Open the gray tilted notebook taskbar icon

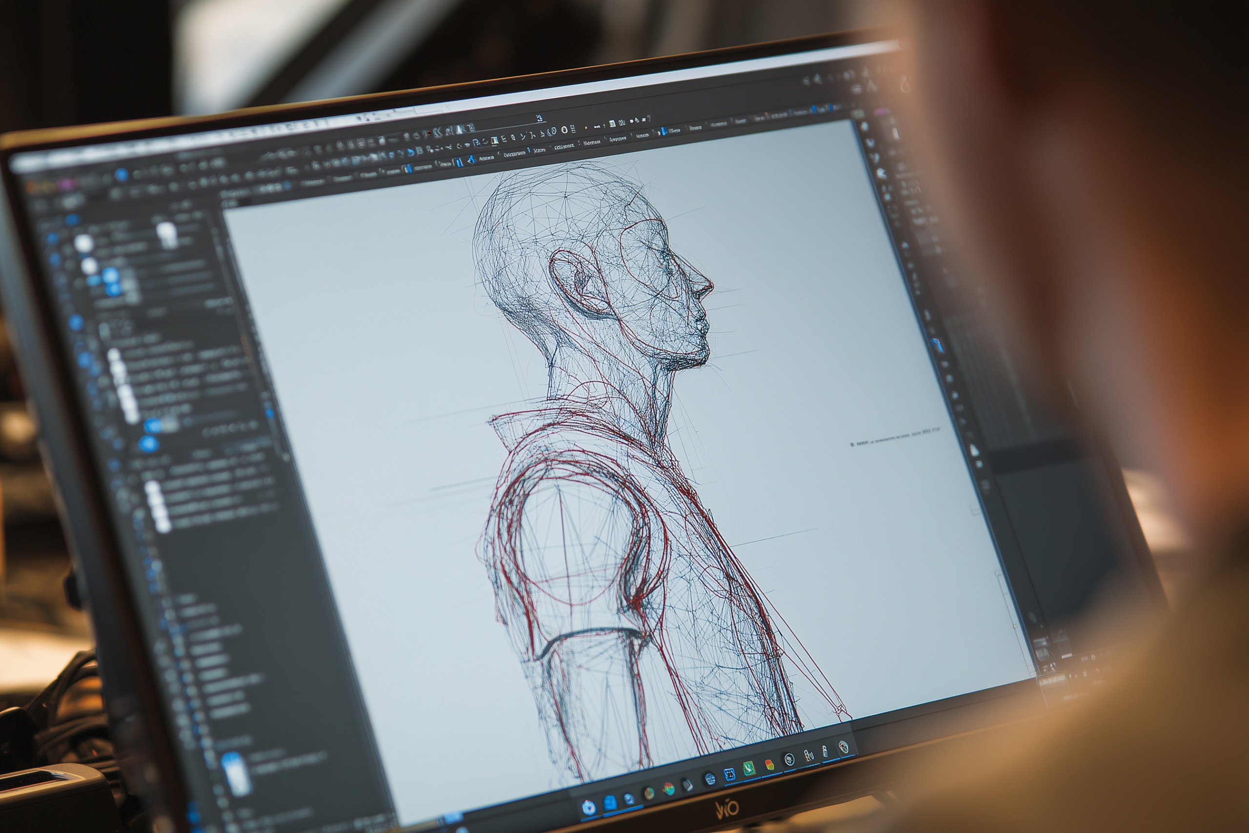[688, 785]
